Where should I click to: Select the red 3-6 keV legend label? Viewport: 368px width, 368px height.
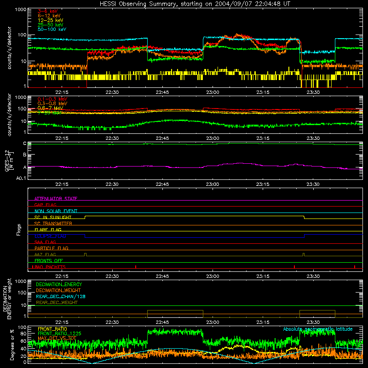48,11
